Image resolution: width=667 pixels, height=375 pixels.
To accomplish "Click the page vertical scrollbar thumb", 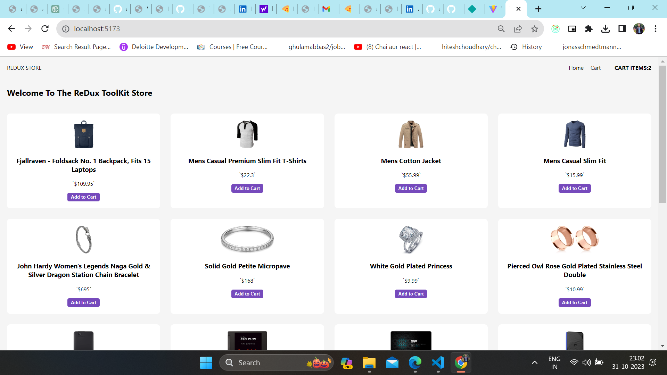I will click(662, 134).
